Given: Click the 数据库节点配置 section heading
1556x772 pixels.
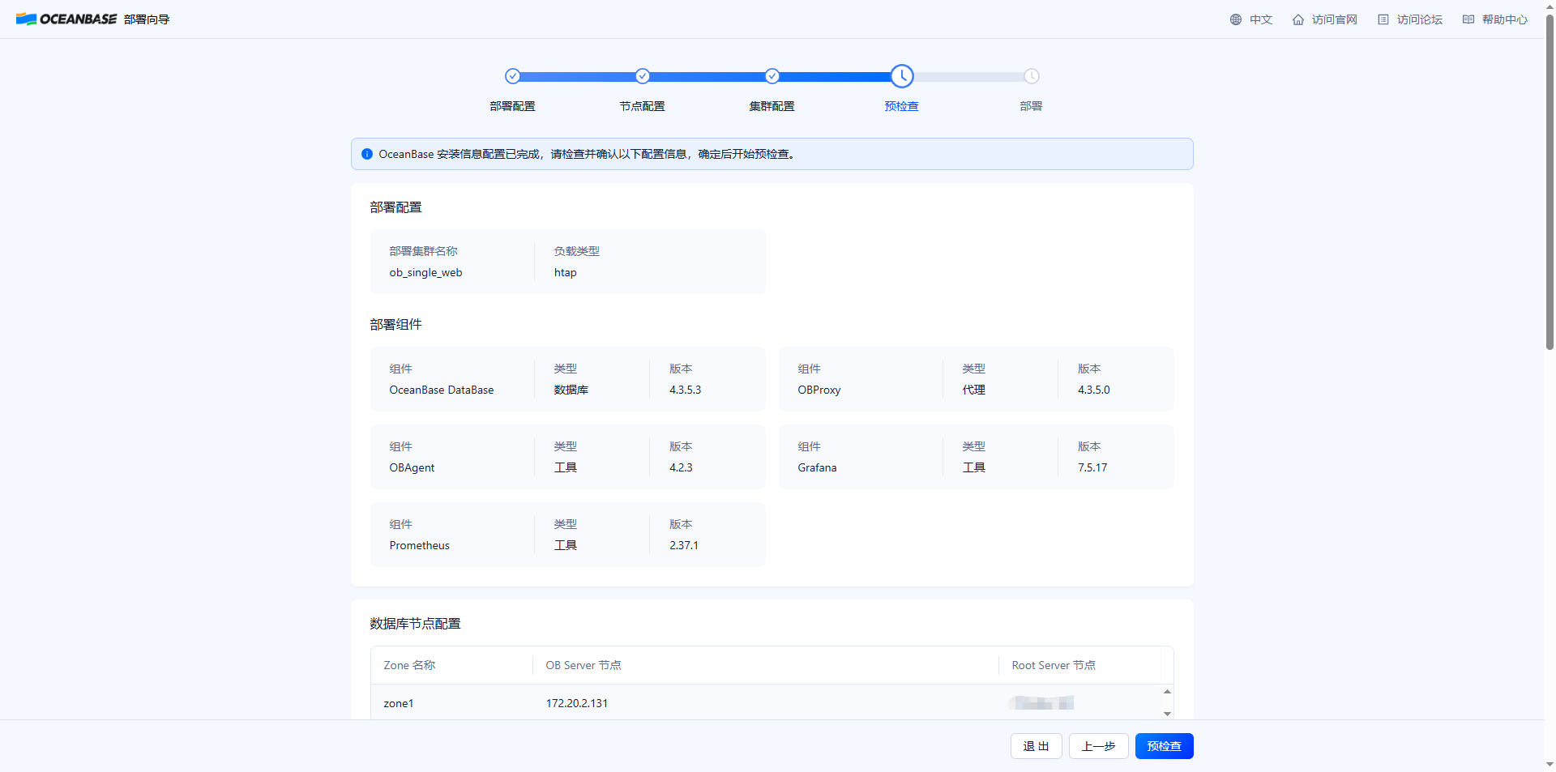Looking at the screenshot, I should pyautogui.click(x=415, y=623).
